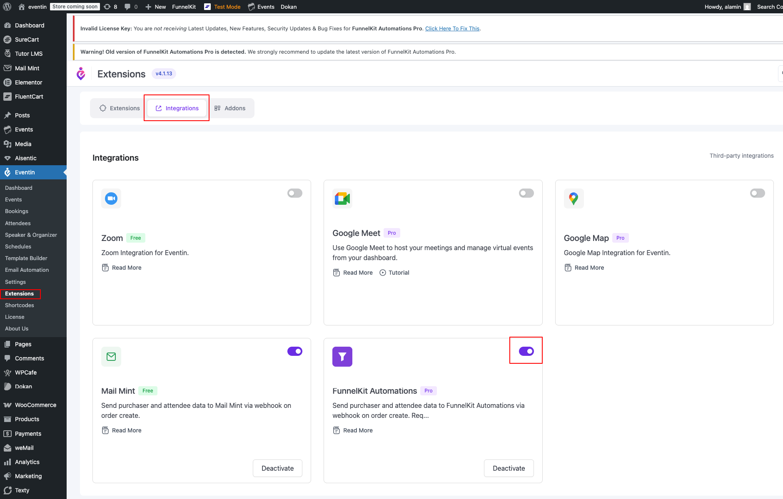Open the comments bubble in admin bar
This screenshot has width=783, height=499.
point(131,7)
